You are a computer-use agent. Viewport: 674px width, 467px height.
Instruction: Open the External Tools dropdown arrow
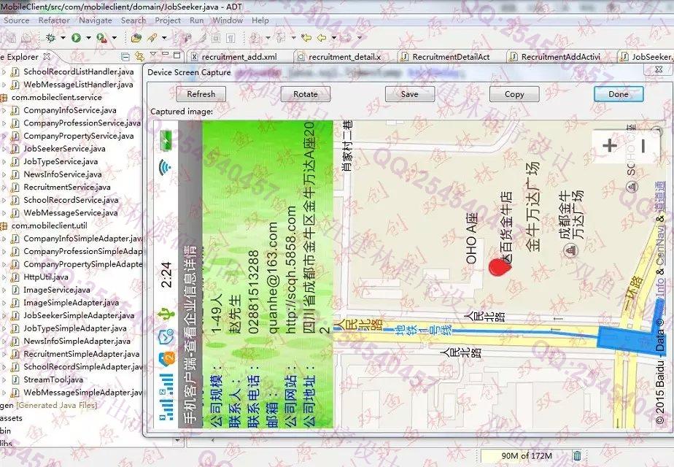click(x=115, y=38)
